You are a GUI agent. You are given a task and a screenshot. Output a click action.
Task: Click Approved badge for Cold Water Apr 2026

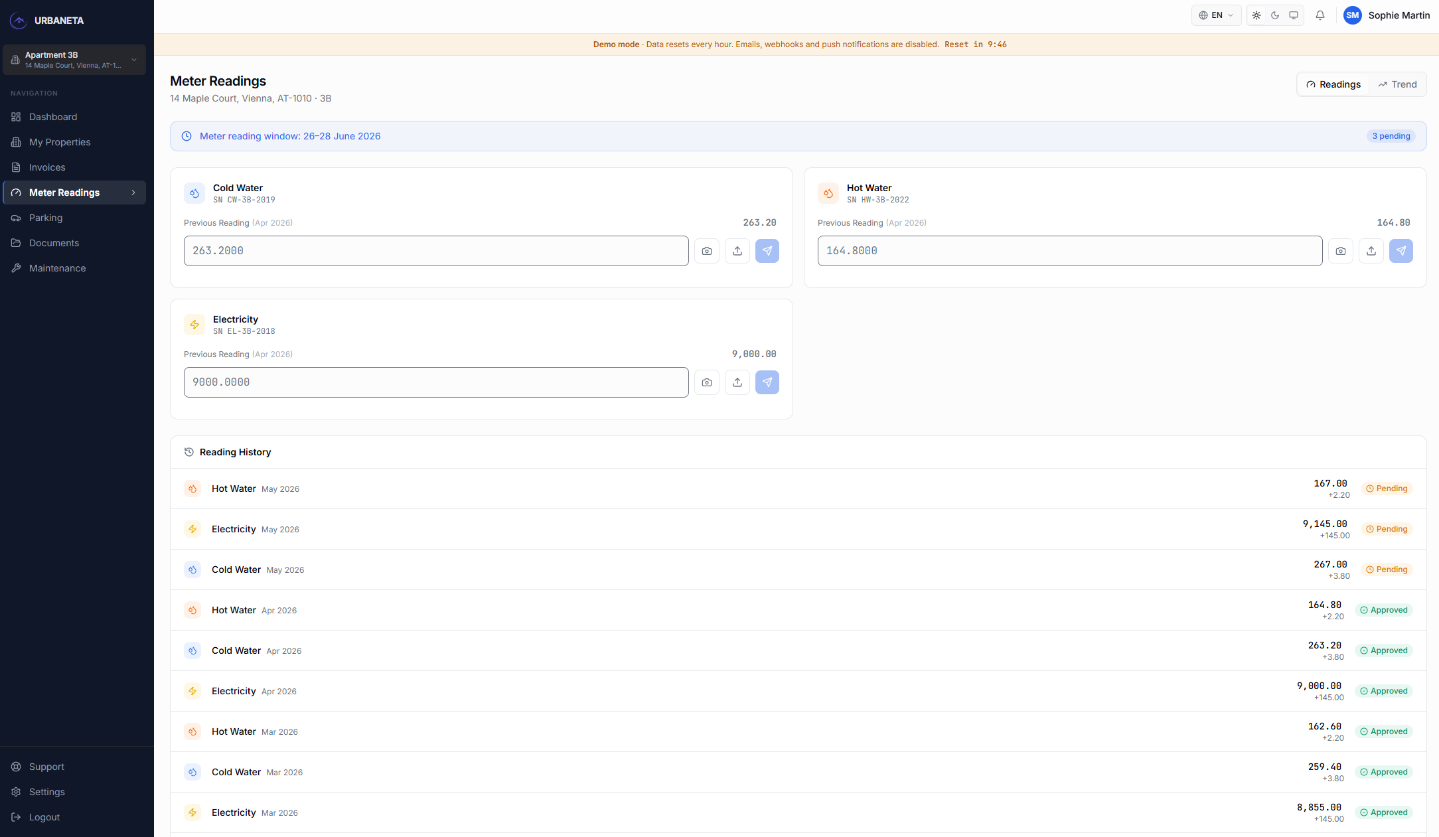click(x=1384, y=650)
